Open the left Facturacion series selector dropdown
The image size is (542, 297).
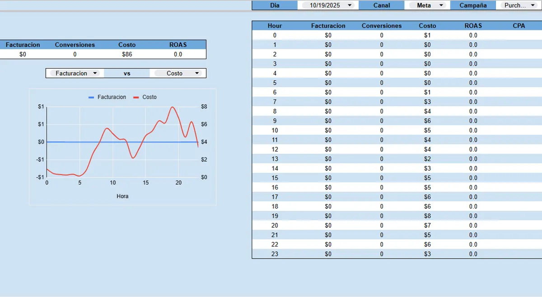74,73
